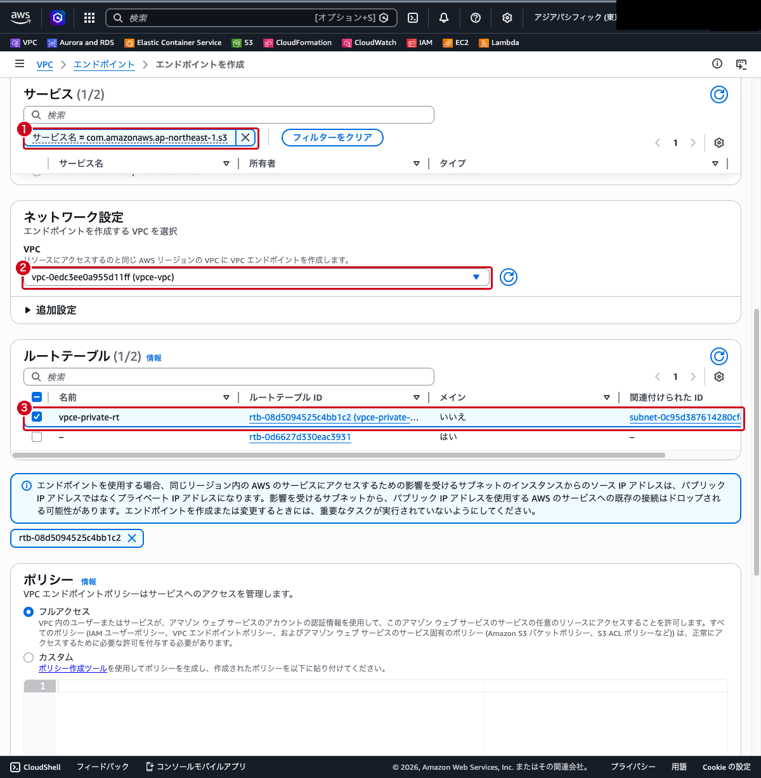
Task: Open the tutorial panel icon at top right
Action: tap(741, 64)
